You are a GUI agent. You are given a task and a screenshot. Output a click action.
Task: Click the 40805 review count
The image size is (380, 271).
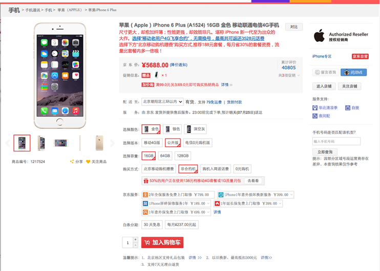289,67
